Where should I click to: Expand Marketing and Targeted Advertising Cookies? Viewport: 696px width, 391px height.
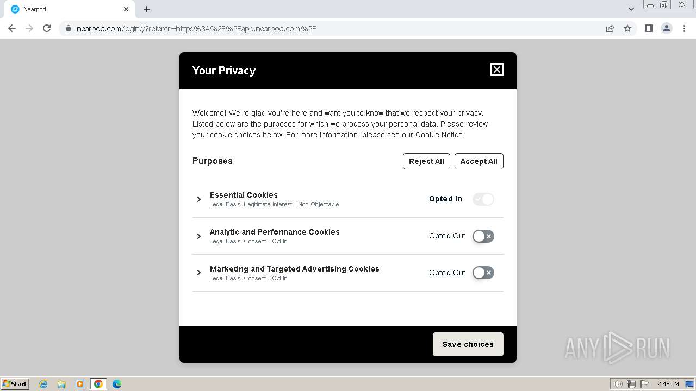199,273
